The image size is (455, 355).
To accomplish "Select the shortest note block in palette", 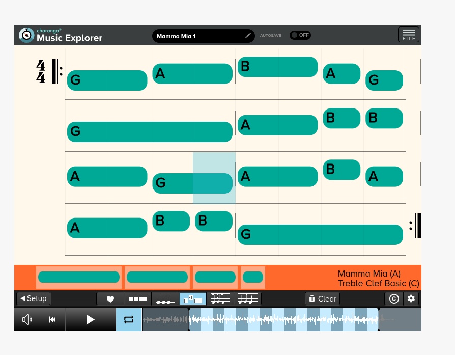I will [253, 277].
